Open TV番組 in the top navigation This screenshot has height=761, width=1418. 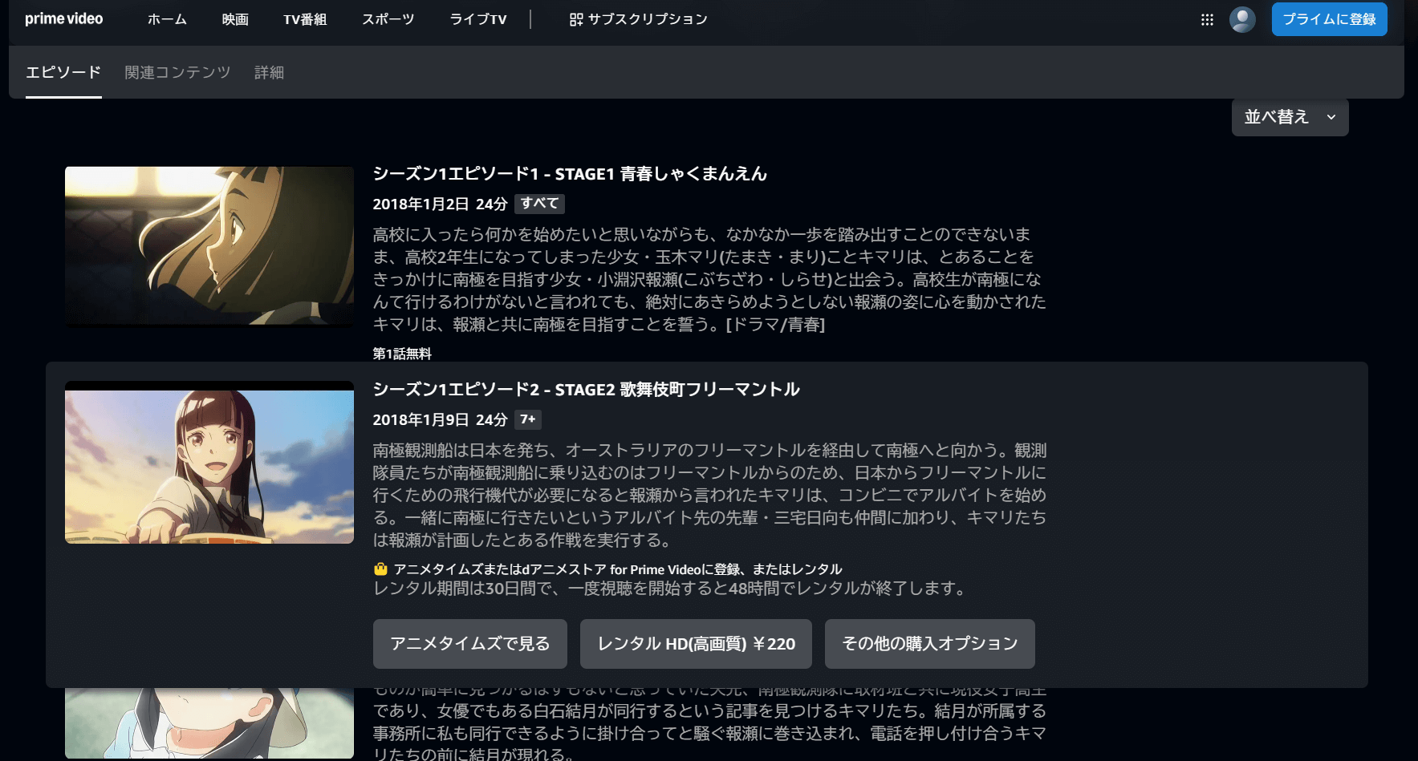point(305,19)
